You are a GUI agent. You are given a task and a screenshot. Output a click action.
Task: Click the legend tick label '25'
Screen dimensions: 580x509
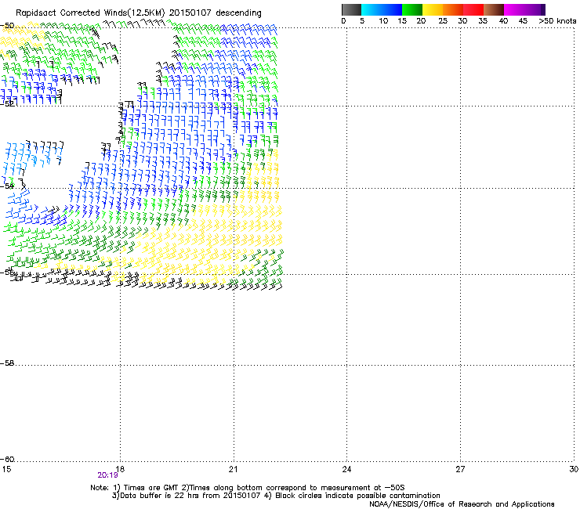tap(443, 21)
